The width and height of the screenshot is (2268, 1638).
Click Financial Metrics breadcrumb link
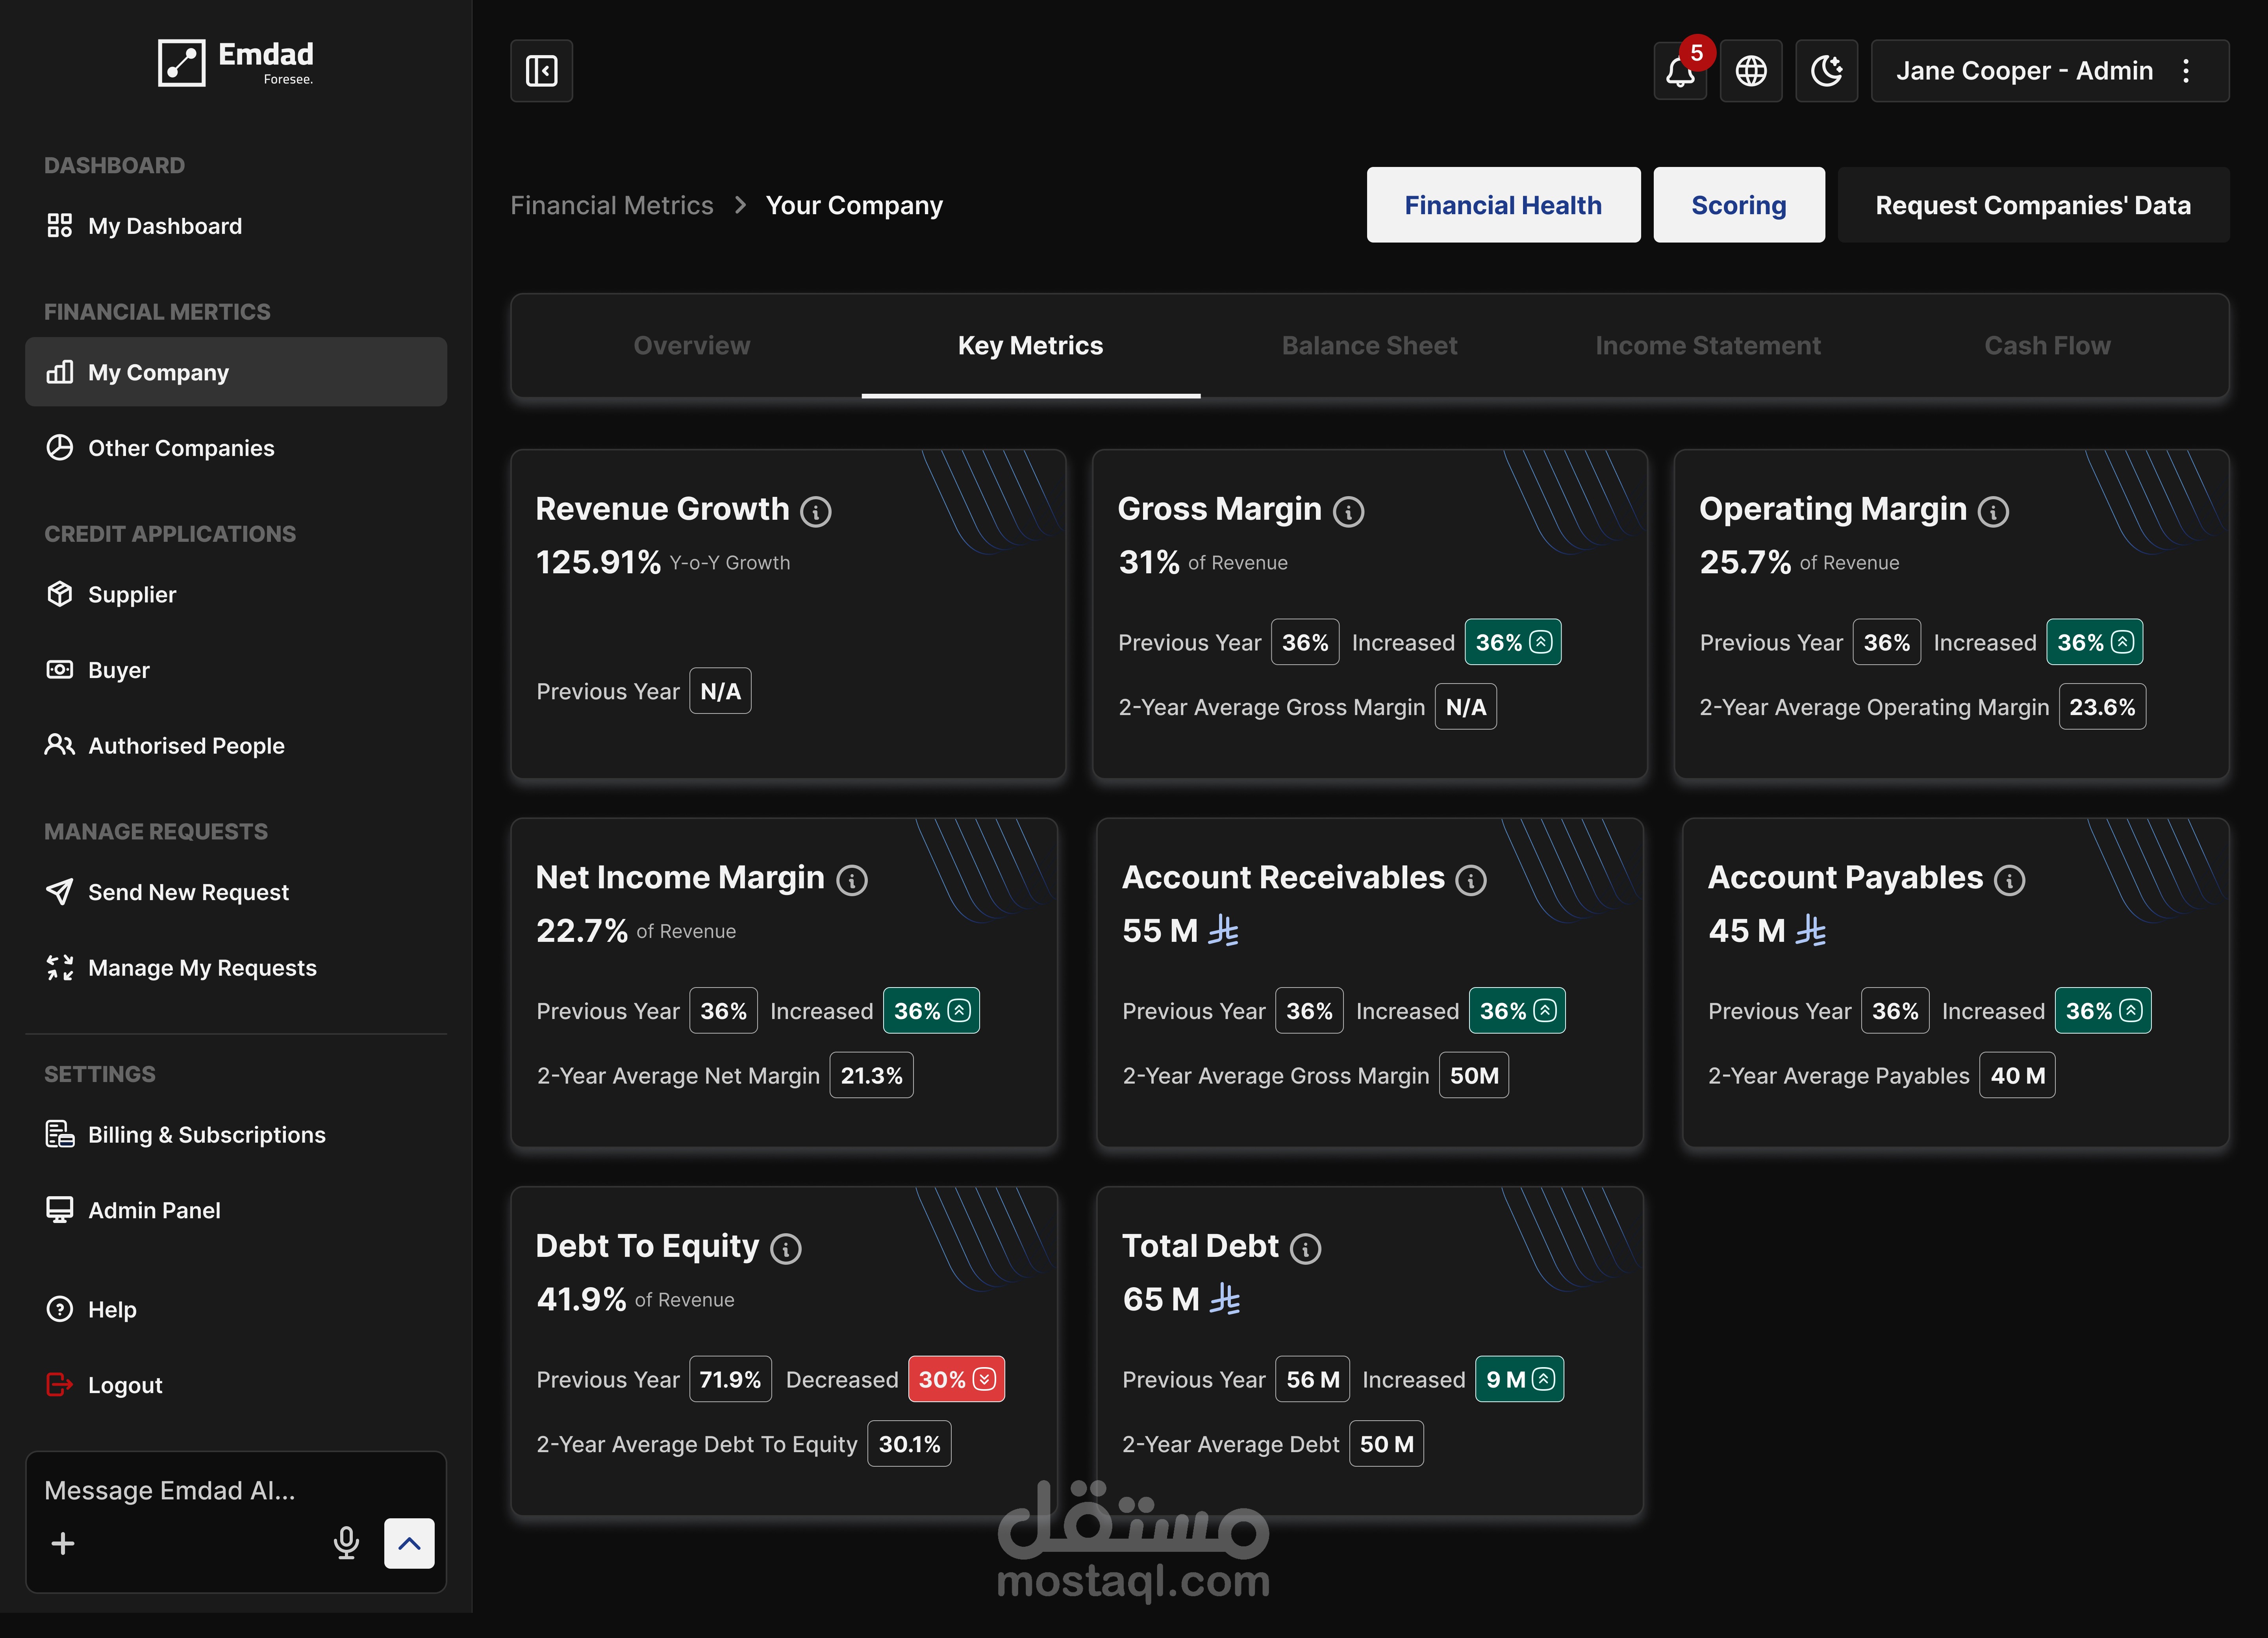click(x=611, y=205)
